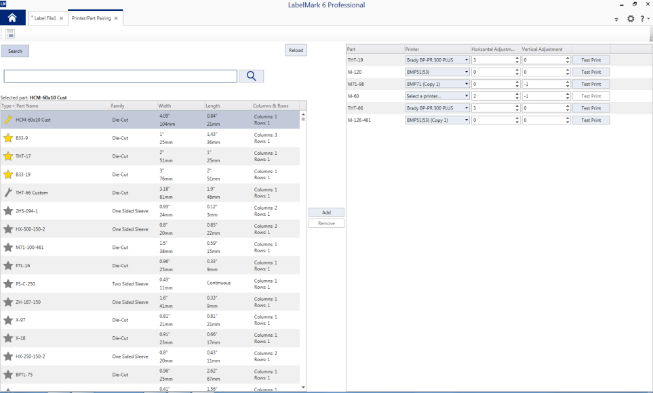Viewport: 653px width, 393px height.
Task: Click the gray star beside X-18
Action: [x=8, y=338]
